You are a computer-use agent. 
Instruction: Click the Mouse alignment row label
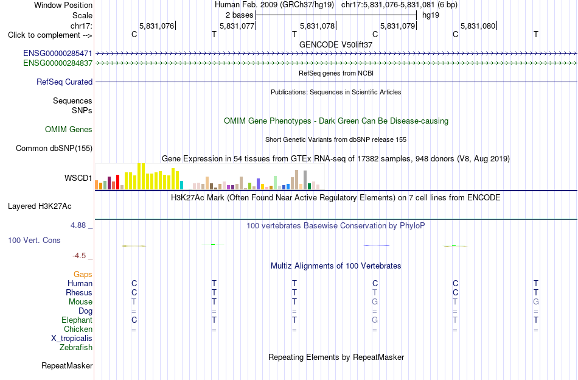click(x=80, y=302)
